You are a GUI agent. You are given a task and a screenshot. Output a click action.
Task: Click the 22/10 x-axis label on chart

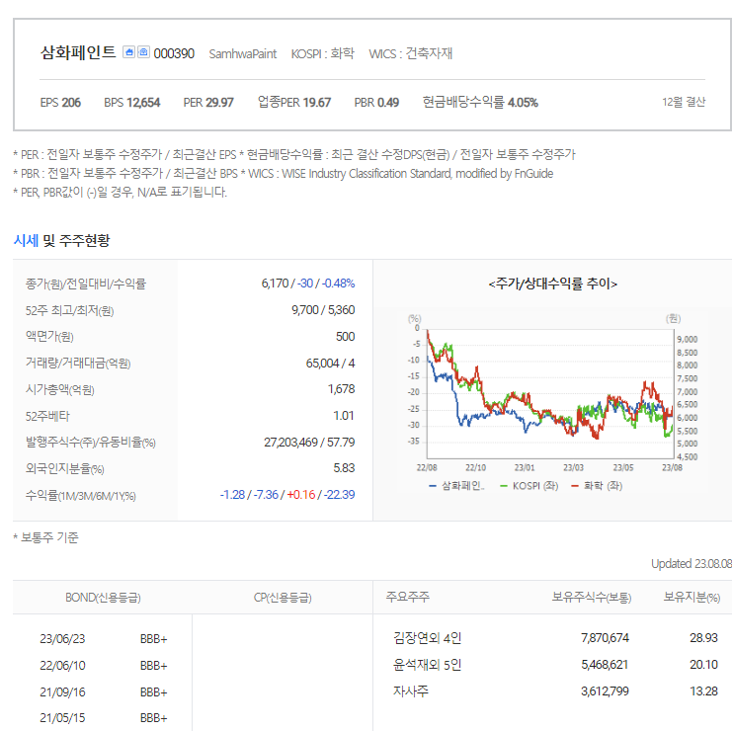(475, 467)
